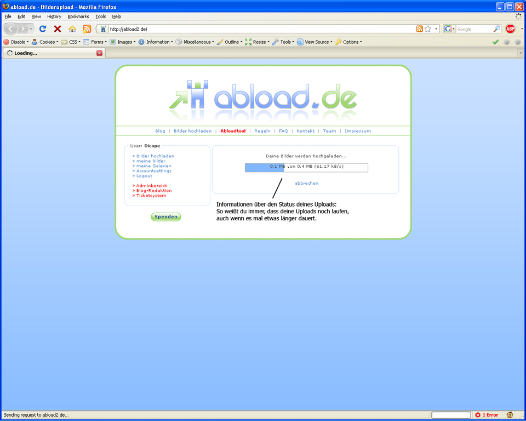Open the Google search engine selector
This screenshot has height=421, width=526.
(449, 29)
